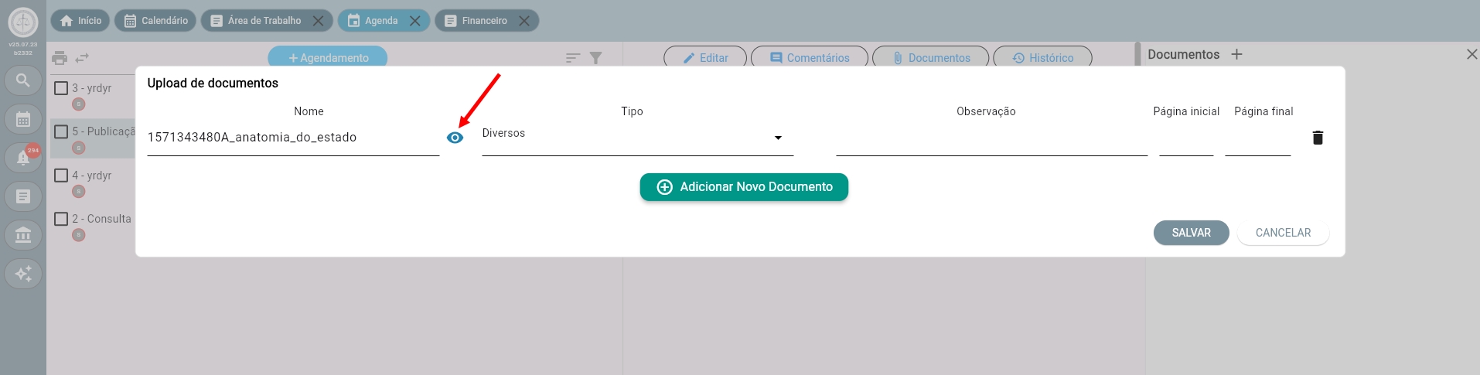Open the sidebar calendar icon
The width and height of the screenshot is (1480, 375).
pyautogui.click(x=23, y=119)
